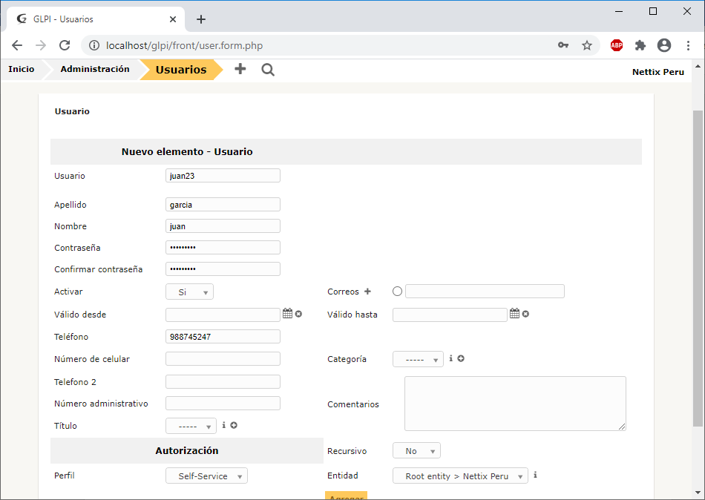The image size is (705, 500).
Task: Expand the Recursivo dropdown
Action: point(416,451)
